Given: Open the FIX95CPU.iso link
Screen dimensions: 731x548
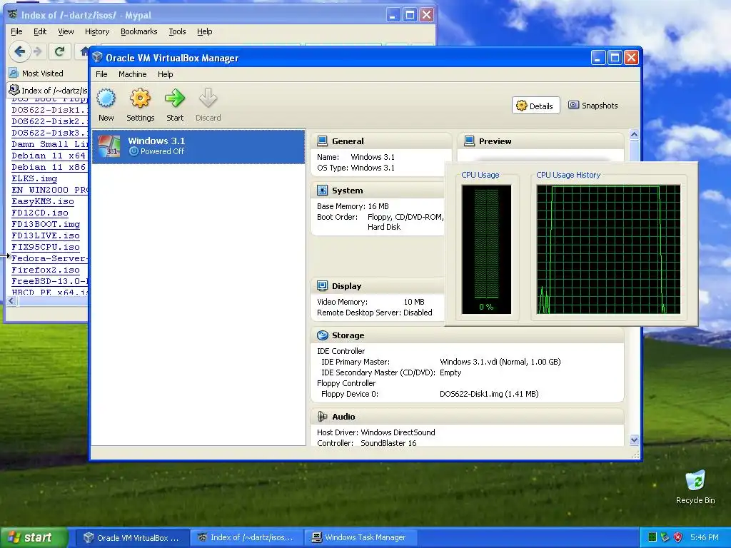Looking at the screenshot, I should click(46, 247).
